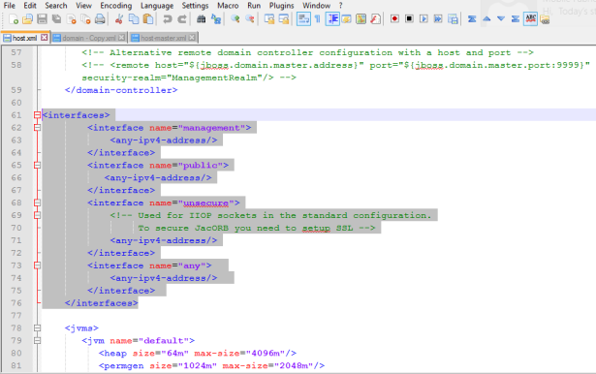The height and width of the screenshot is (374, 596).
Task: Start macro recording with the red dot
Action: coord(395,18)
